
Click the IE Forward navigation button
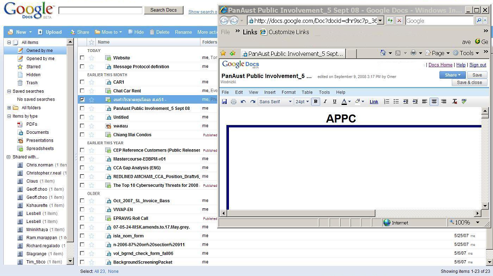coord(234,21)
